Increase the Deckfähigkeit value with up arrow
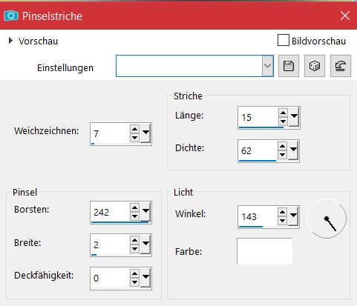 pos(134,273)
